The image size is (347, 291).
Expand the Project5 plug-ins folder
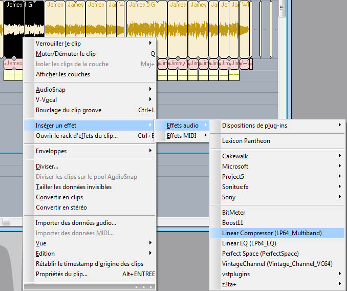coord(277,177)
